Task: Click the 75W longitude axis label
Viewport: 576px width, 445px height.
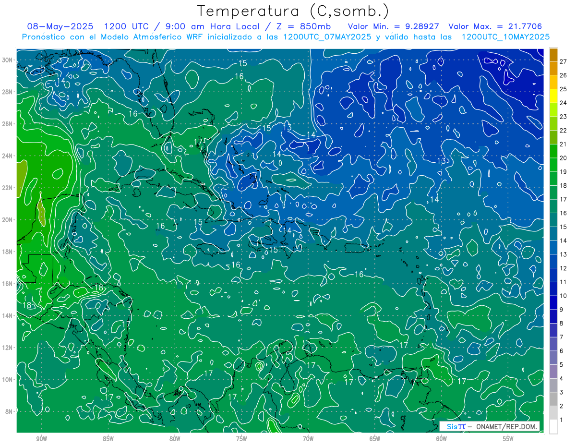Action: tap(241, 439)
